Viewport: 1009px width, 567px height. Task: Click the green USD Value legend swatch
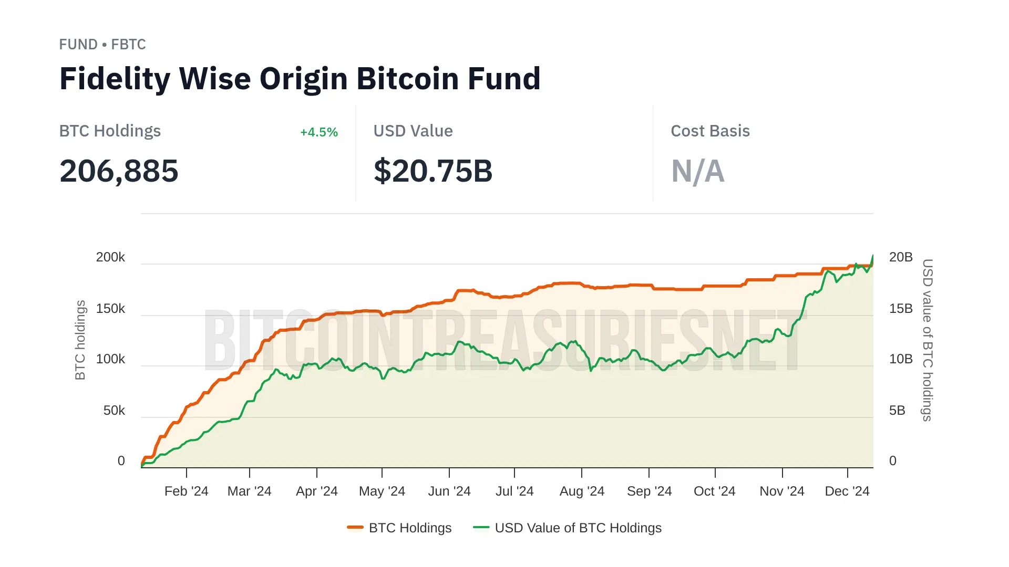(x=481, y=527)
